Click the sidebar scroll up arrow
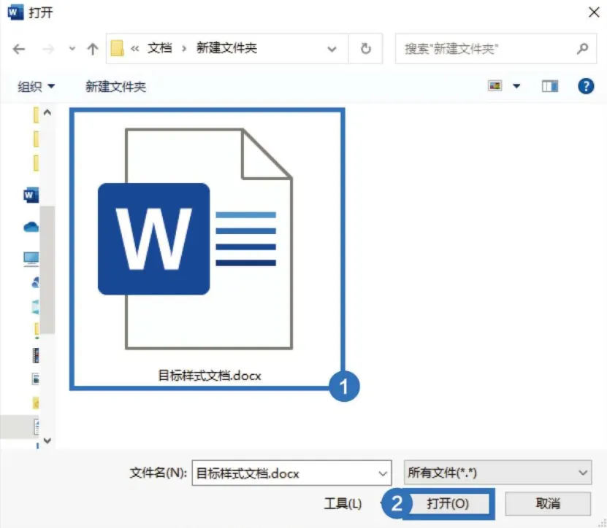Image resolution: width=607 pixels, height=528 pixels. (x=47, y=112)
